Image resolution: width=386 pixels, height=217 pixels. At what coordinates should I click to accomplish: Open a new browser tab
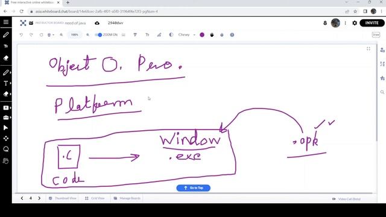click(68, 2)
